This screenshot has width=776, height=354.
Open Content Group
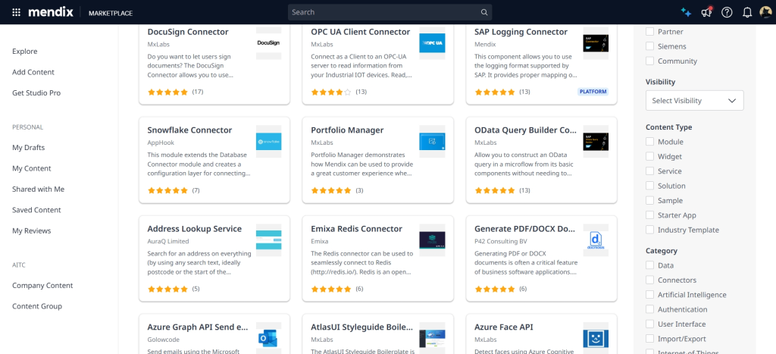37,306
